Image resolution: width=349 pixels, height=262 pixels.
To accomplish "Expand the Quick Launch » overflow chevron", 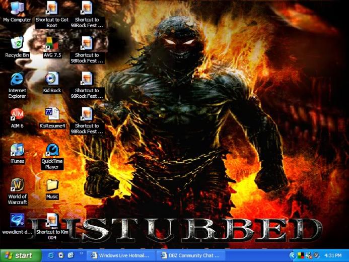I will click(81, 253).
